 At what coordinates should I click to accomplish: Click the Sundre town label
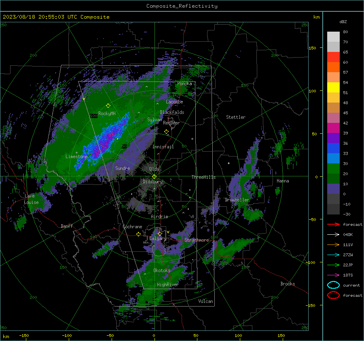coord(123,168)
